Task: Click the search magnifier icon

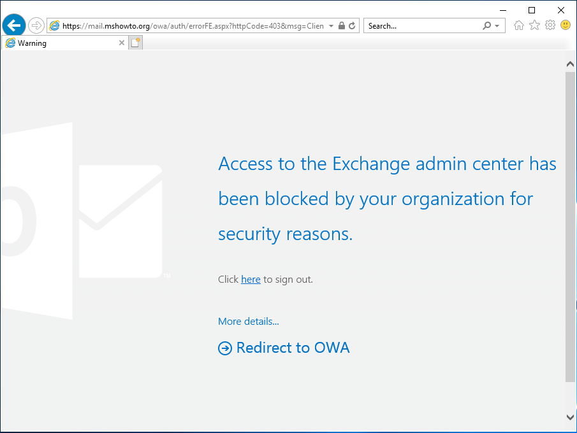Action: click(487, 25)
